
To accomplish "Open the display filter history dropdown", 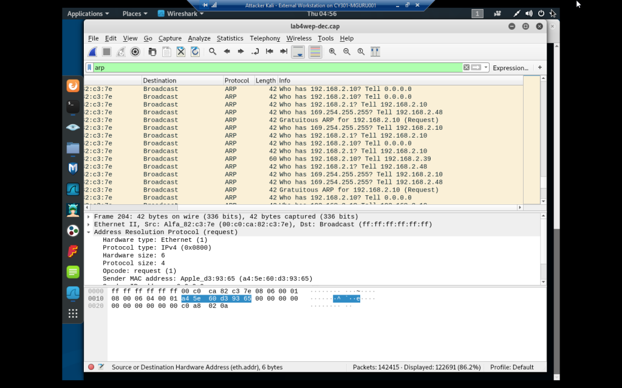I will click(485, 68).
